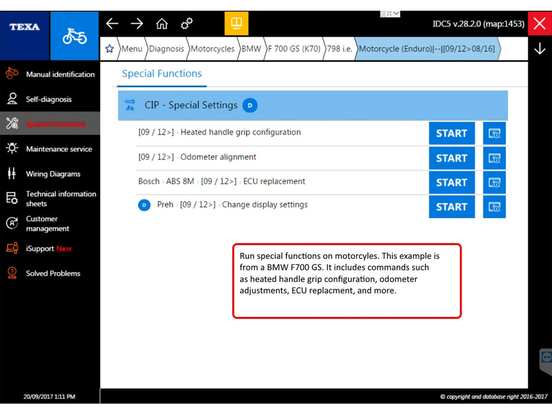The height and width of the screenshot is (414, 552).
Task: Collapse the CIP - Special Settings section
Action: (312, 105)
